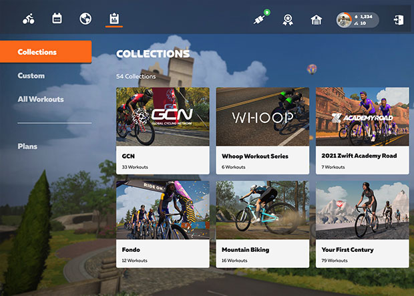Open the All Workouts section
This screenshot has height=296, width=414.
tap(41, 99)
